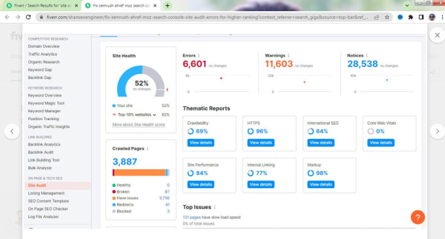Open Keyword Magic Tool

coord(46,103)
